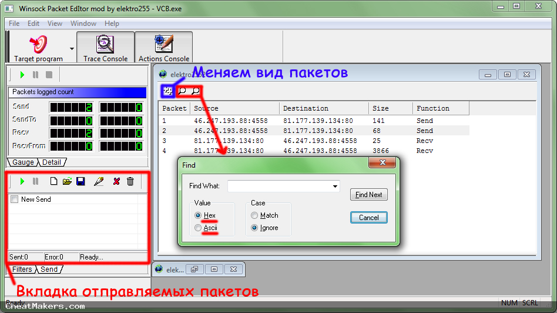Minimize the main Winsock Packet Editor window
557x313 pixels.
point(501,6)
